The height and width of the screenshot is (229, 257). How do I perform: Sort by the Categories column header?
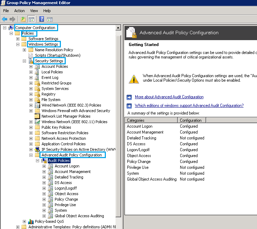pyautogui.click(x=151, y=120)
